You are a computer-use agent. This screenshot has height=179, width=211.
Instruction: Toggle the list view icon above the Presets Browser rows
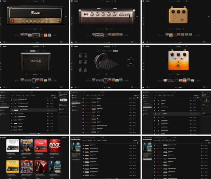(x=137, y=98)
